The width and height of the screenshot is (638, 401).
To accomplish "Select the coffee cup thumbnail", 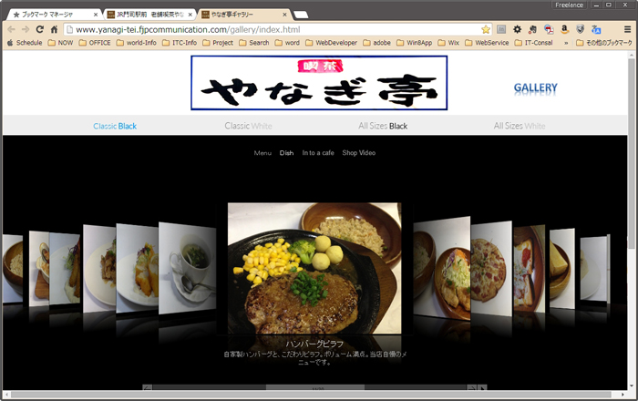I will click(188, 269).
